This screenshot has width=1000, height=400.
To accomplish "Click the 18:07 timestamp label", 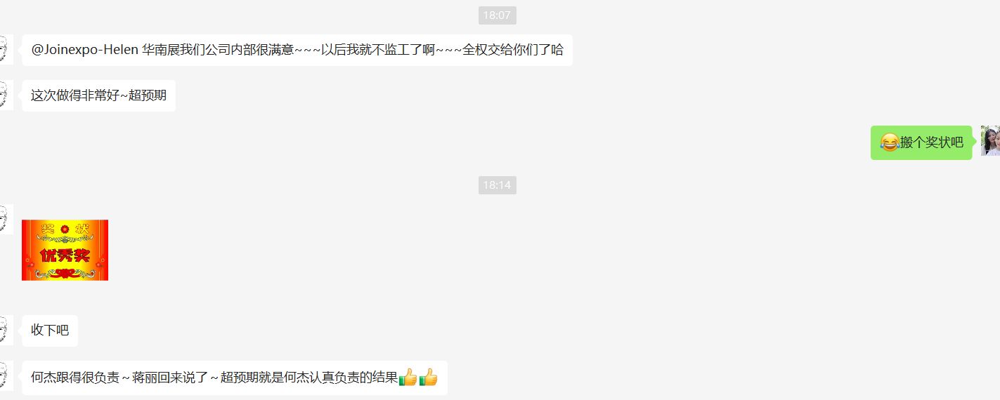I will point(498,15).
